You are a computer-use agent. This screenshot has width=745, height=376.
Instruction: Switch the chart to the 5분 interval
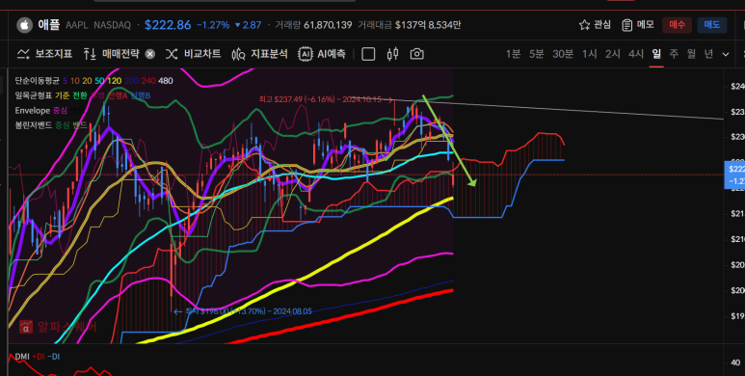[x=537, y=54]
